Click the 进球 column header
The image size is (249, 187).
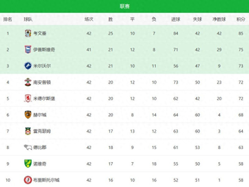pos(176,19)
